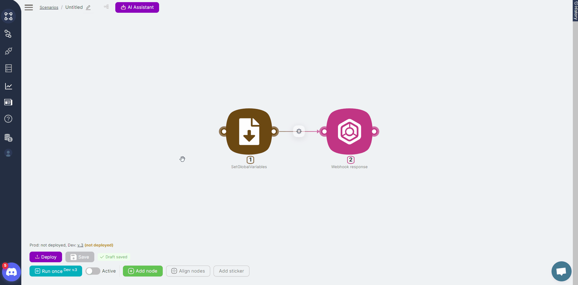
Task: Expand the hamburger menu
Action: click(29, 8)
